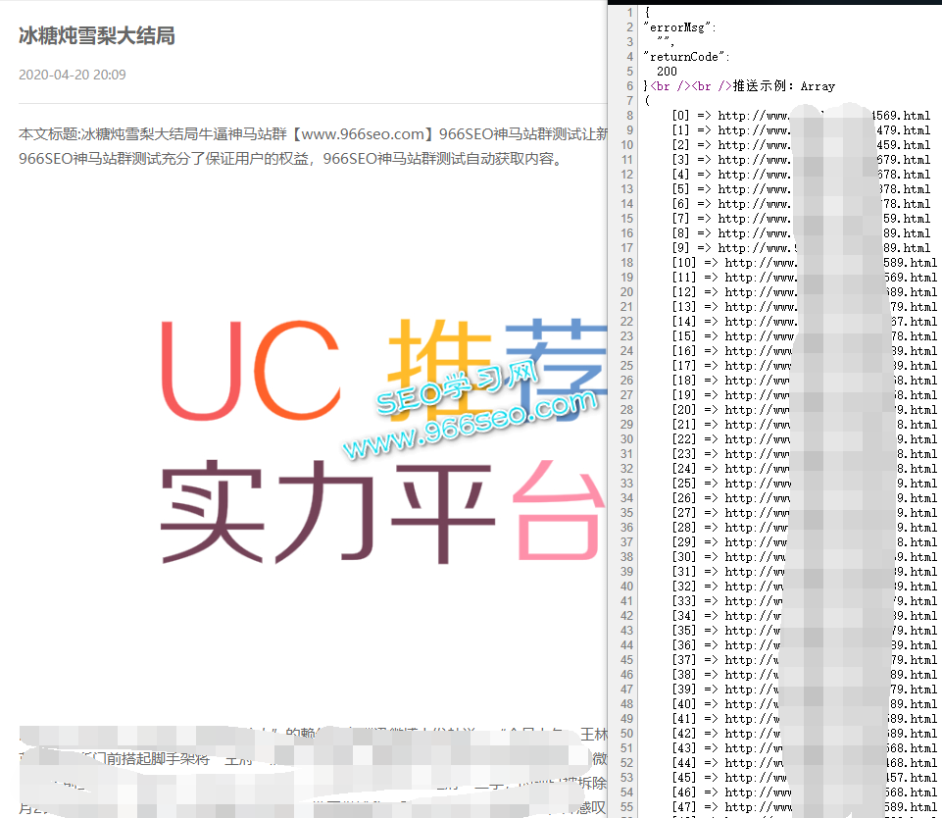This screenshot has width=942, height=818.
Task: Click the "returnCode": key in the code
Action: click(x=686, y=57)
